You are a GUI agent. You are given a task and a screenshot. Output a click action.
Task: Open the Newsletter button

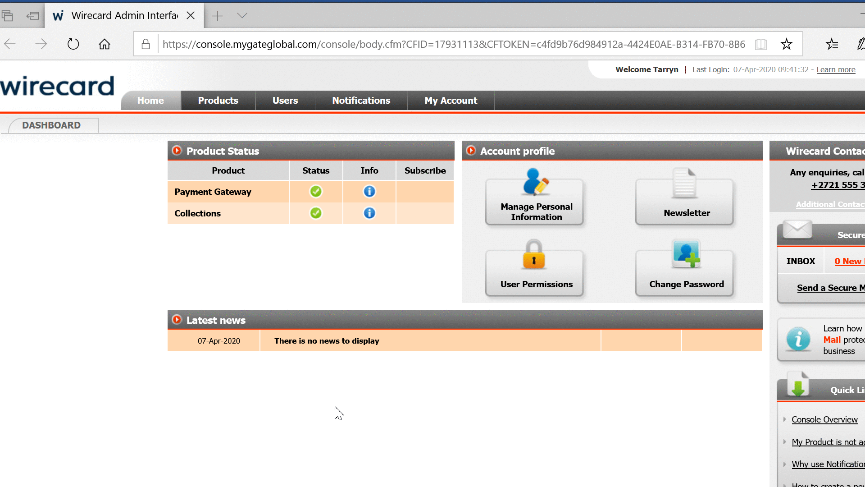coord(684,202)
